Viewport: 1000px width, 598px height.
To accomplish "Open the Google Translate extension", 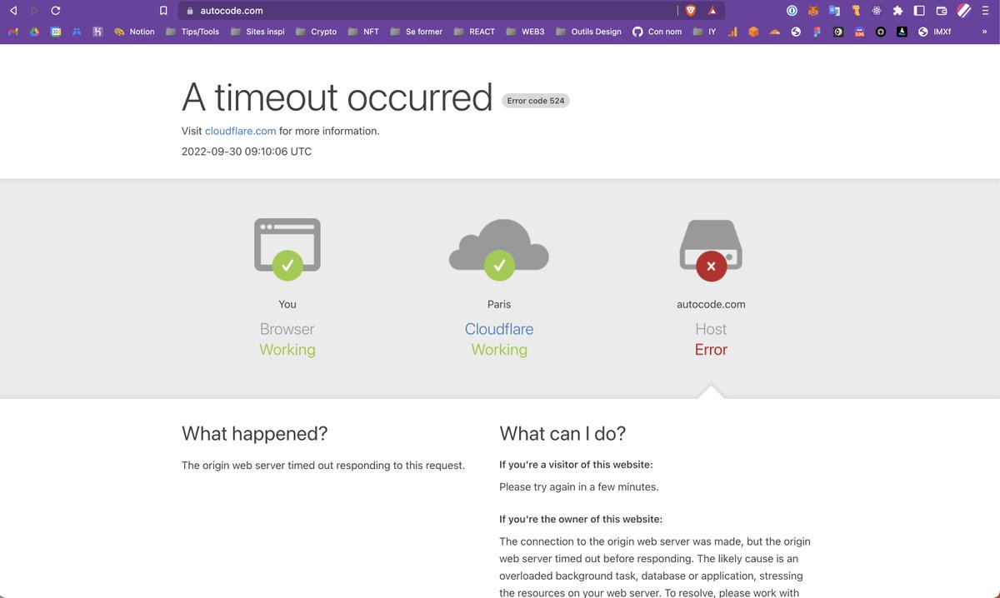I will (x=834, y=11).
